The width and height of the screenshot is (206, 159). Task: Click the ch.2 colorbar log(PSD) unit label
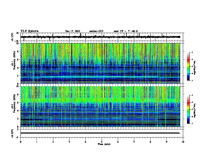[195, 110]
